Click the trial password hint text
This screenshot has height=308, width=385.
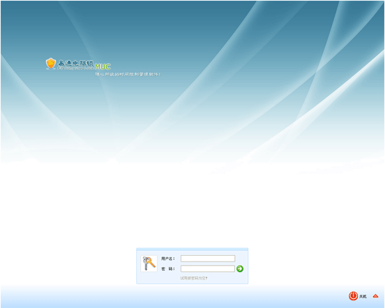point(194,278)
